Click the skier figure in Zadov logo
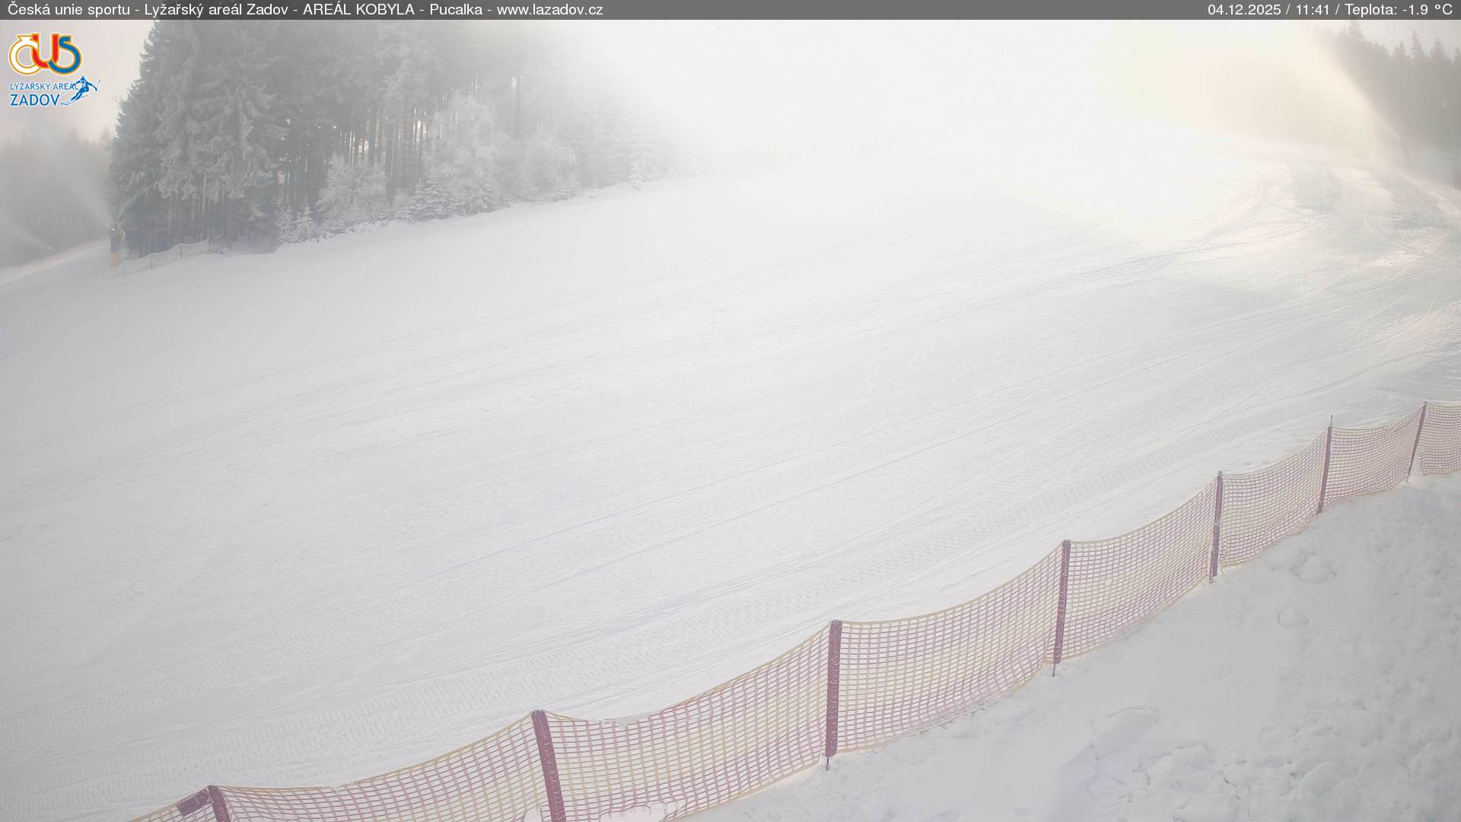 [x=86, y=88]
